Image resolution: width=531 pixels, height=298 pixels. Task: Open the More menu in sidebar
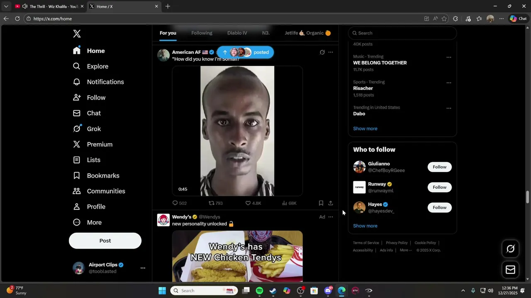pos(88,222)
